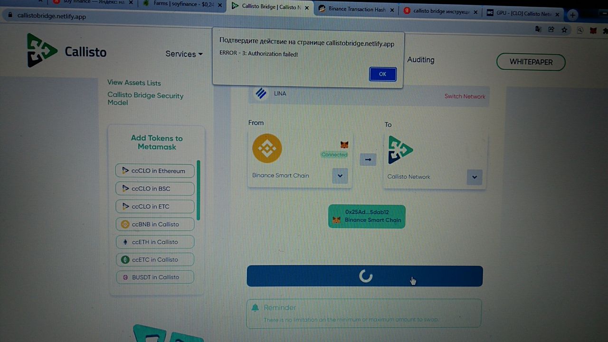This screenshot has width=608, height=342.
Task: Open the Services dropdown menu
Action: click(184, 54)
